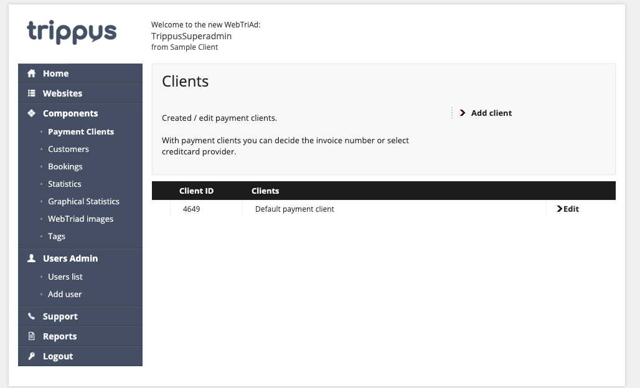This screenshot has width=640, height=388.
Task: Click the Add client link
Action: (x=491, y=113)
